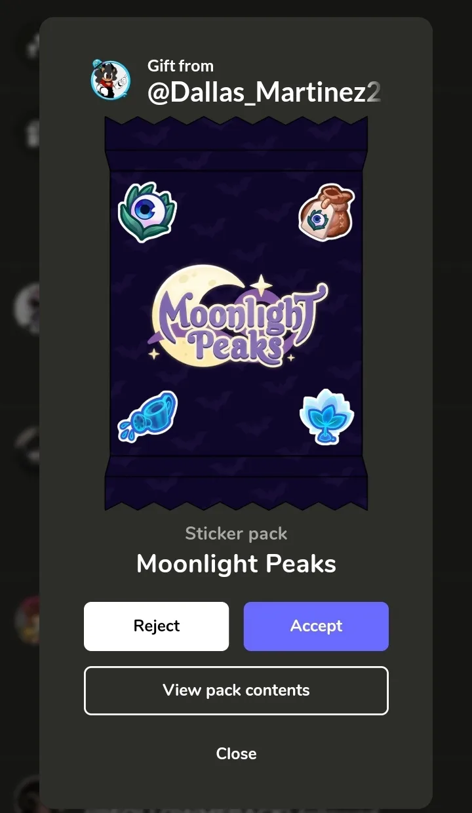Image resolution: width=472 pixels, height=813 pixels.
Task: Open the @Dallas_Martinez2 username link
Action: tap(264, 93)
